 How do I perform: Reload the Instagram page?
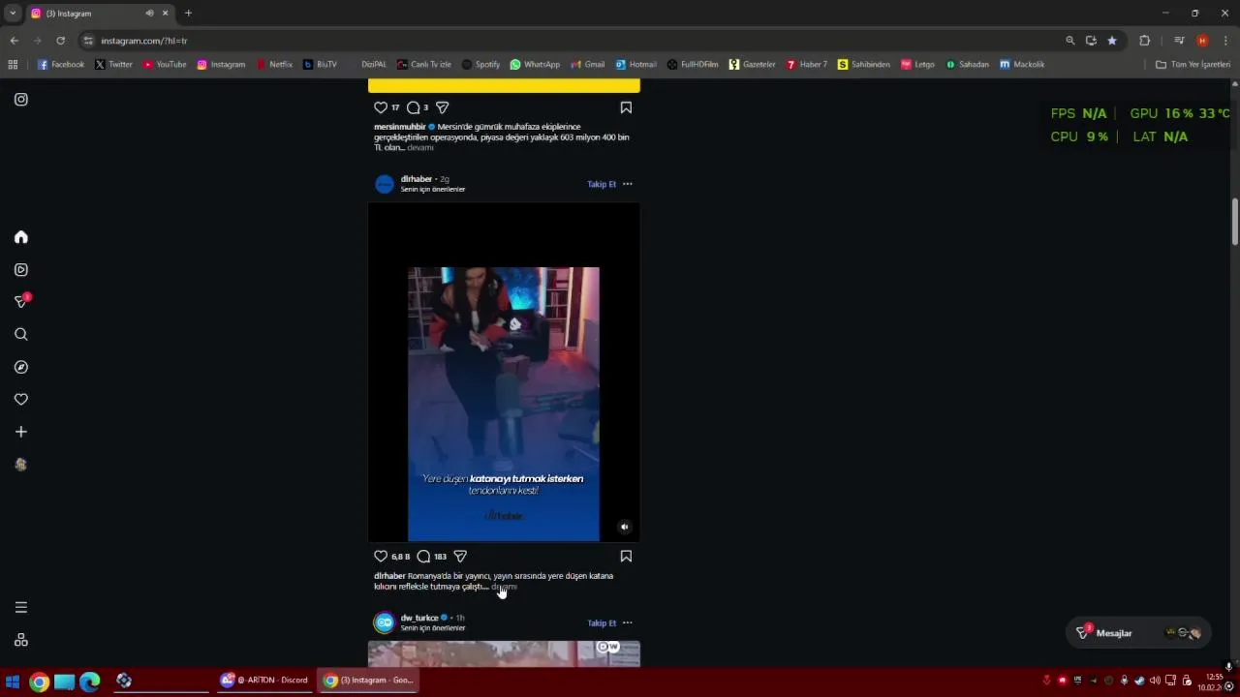[60, 41]
